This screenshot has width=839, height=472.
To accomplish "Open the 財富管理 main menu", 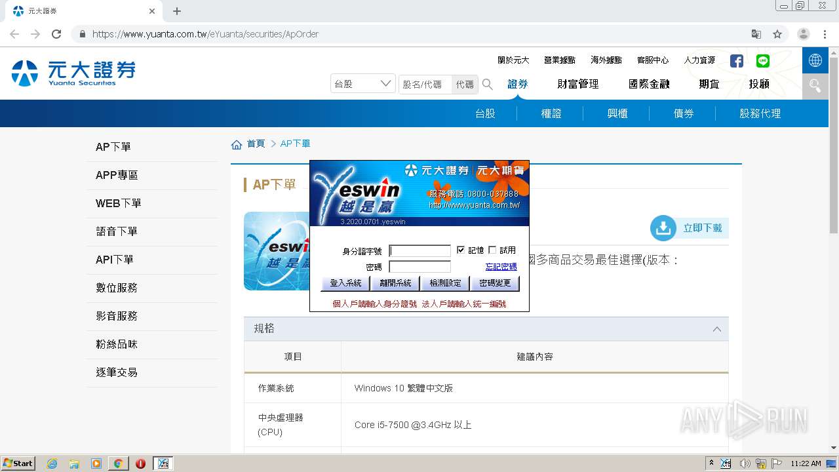I will click(578, 84).
